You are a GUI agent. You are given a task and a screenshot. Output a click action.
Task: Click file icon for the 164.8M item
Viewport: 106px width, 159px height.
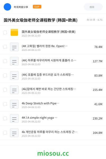(x=14, y=133)
